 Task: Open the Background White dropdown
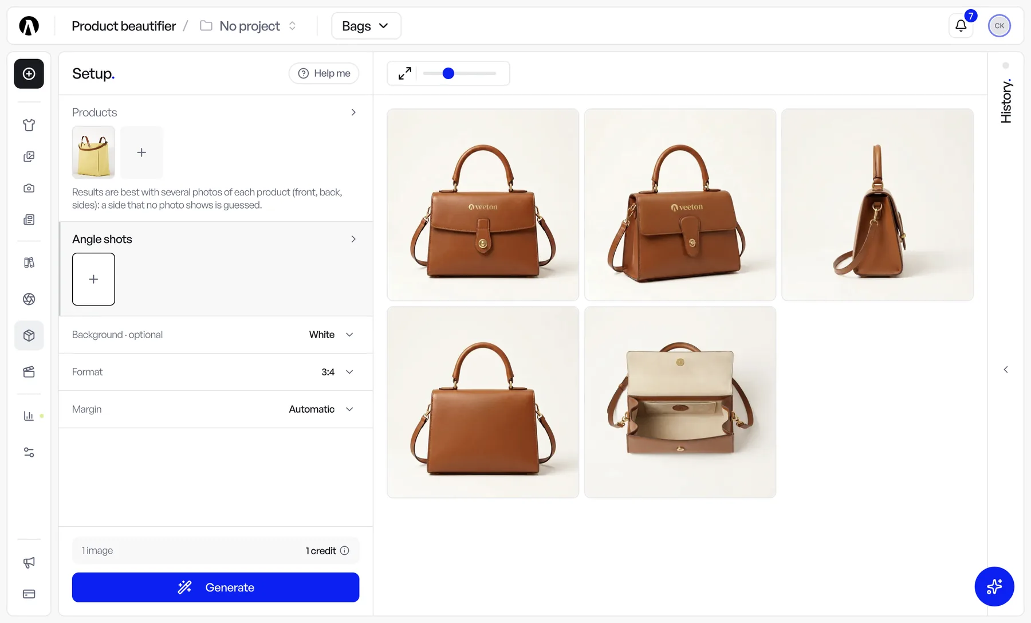(x=215, y=335)
